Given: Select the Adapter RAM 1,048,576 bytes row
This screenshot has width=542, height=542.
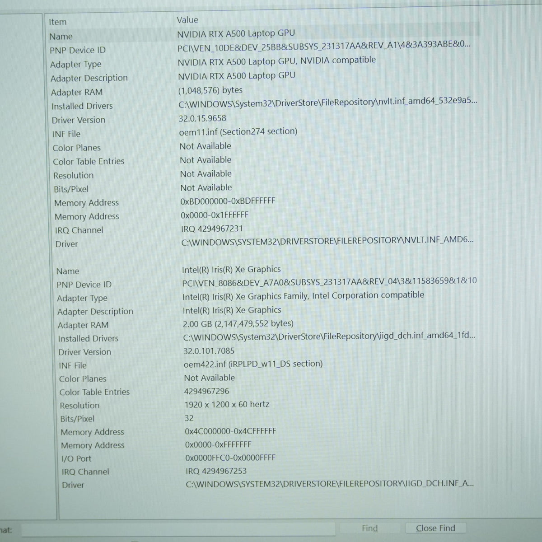Looking at the screenshot, I should pyautogui.click(x=265, y=91).
